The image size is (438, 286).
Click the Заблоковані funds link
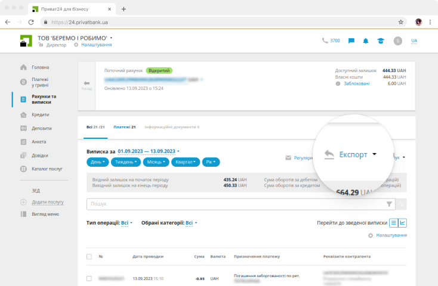pyautogui.click(x=356, y=83)
